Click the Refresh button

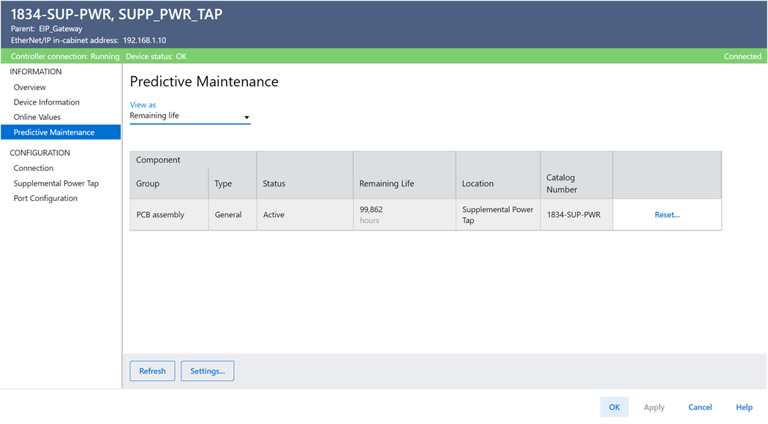(152, 371)
